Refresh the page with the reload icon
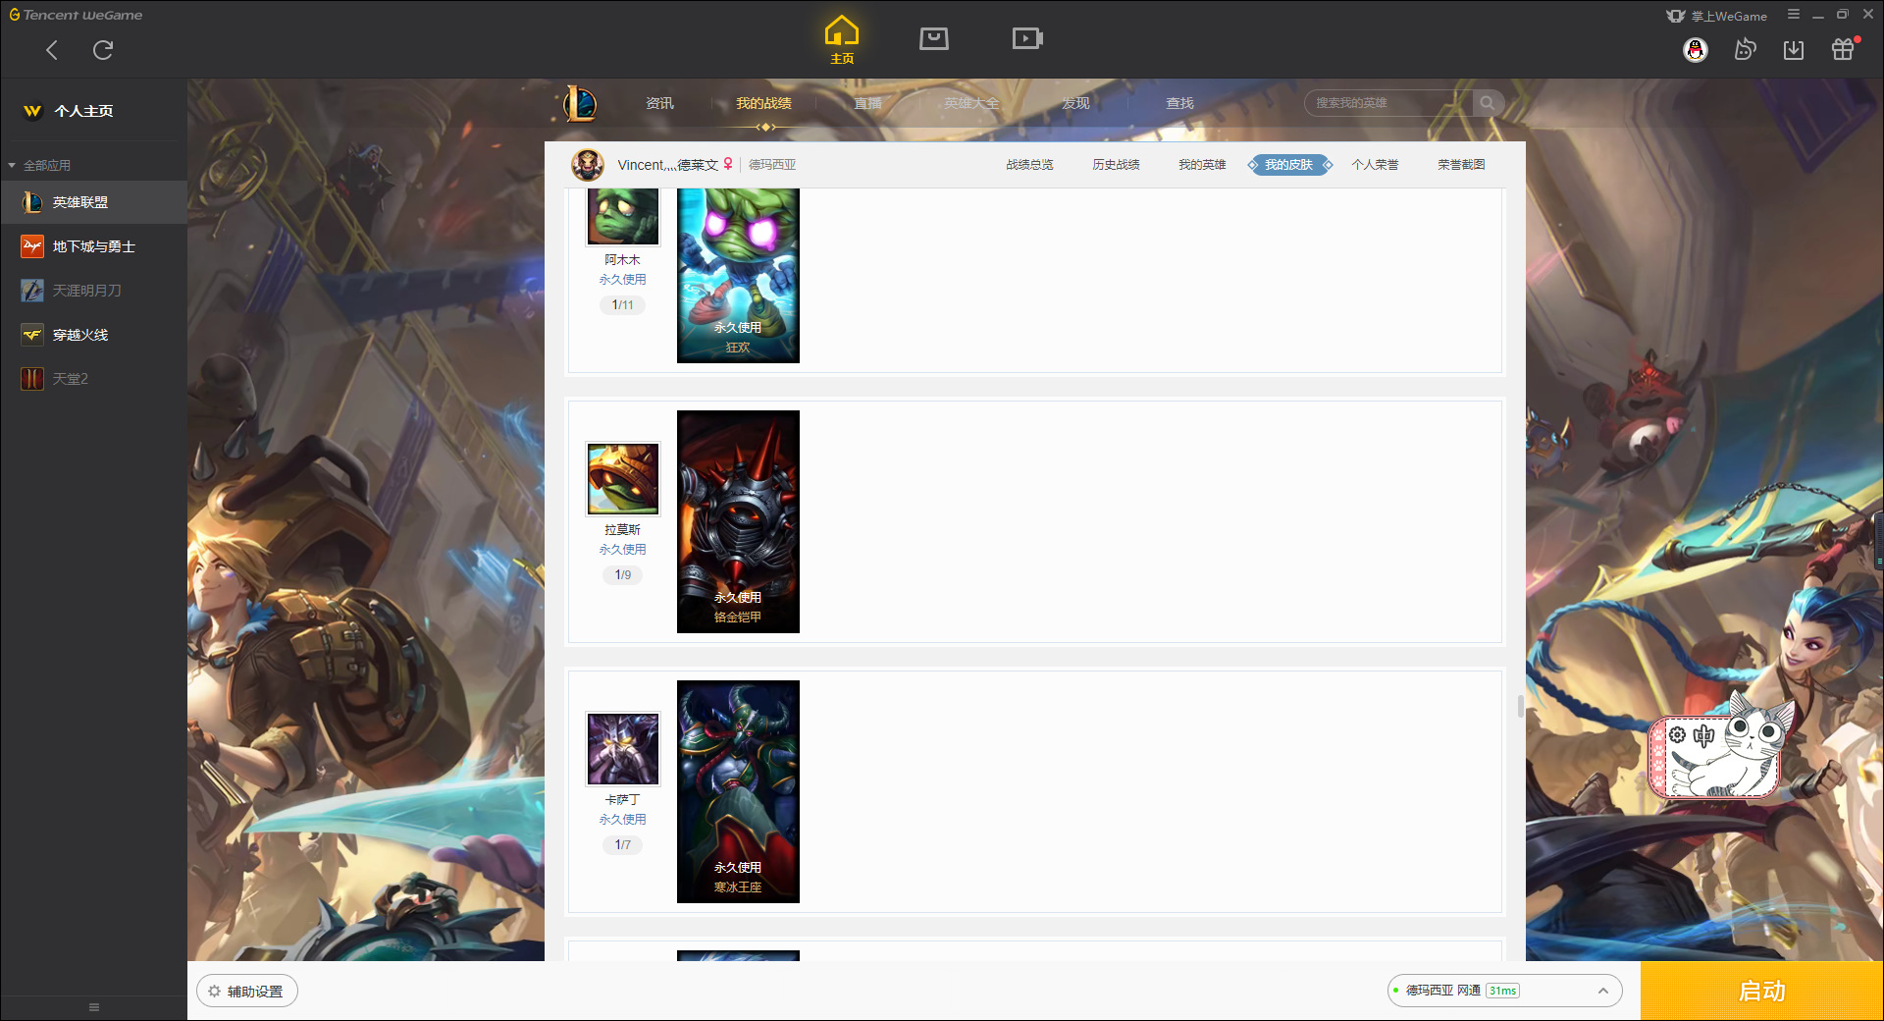Image resolution: width=1884 pixels, height=1021 pixels. (103, 50)
